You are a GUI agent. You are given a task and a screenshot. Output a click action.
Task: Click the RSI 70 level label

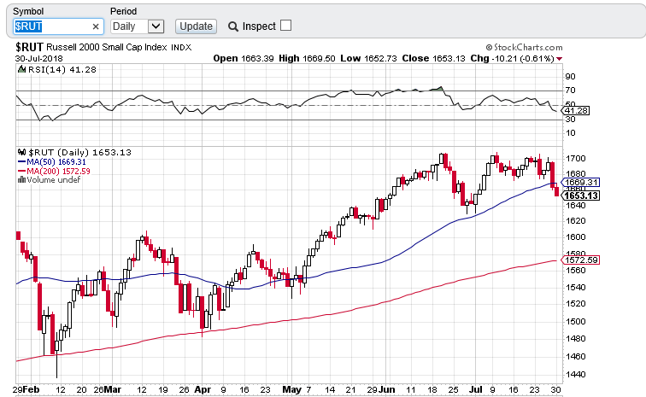tap(571, 90)
